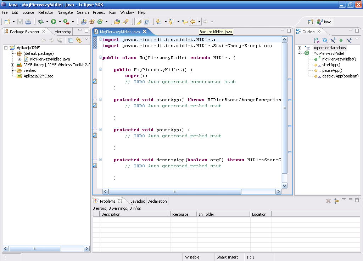Screen dimensions: 363x261
Task: Run the program with the green play icon
Action: coord(54,22)
